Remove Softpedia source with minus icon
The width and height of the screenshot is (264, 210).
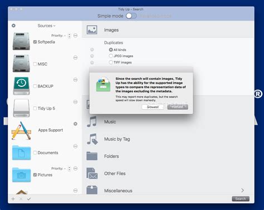(75, 35)
